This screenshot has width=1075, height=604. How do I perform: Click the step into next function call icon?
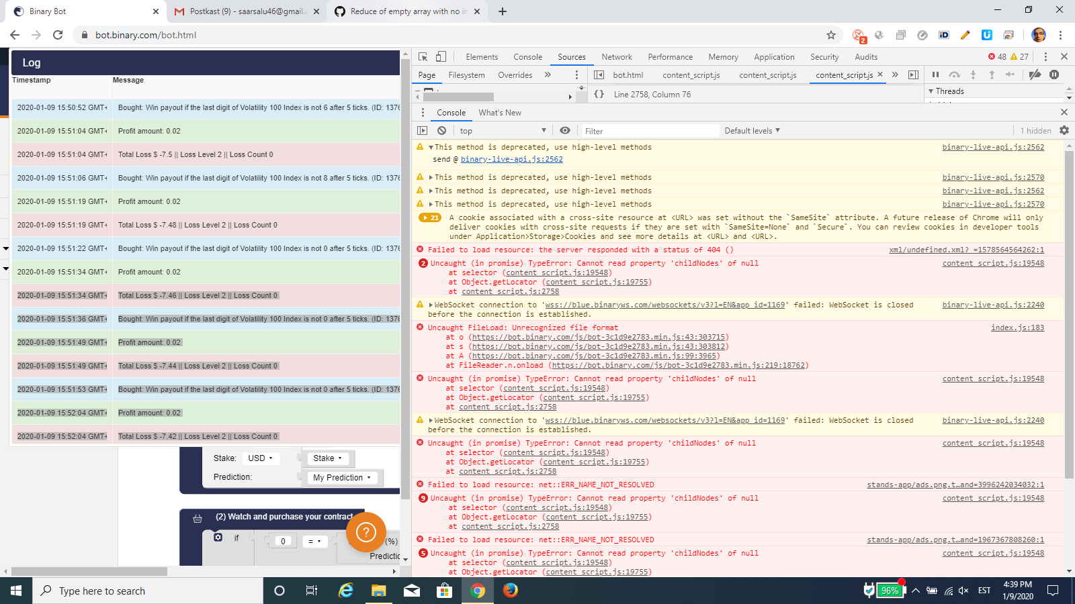point(974,74)
